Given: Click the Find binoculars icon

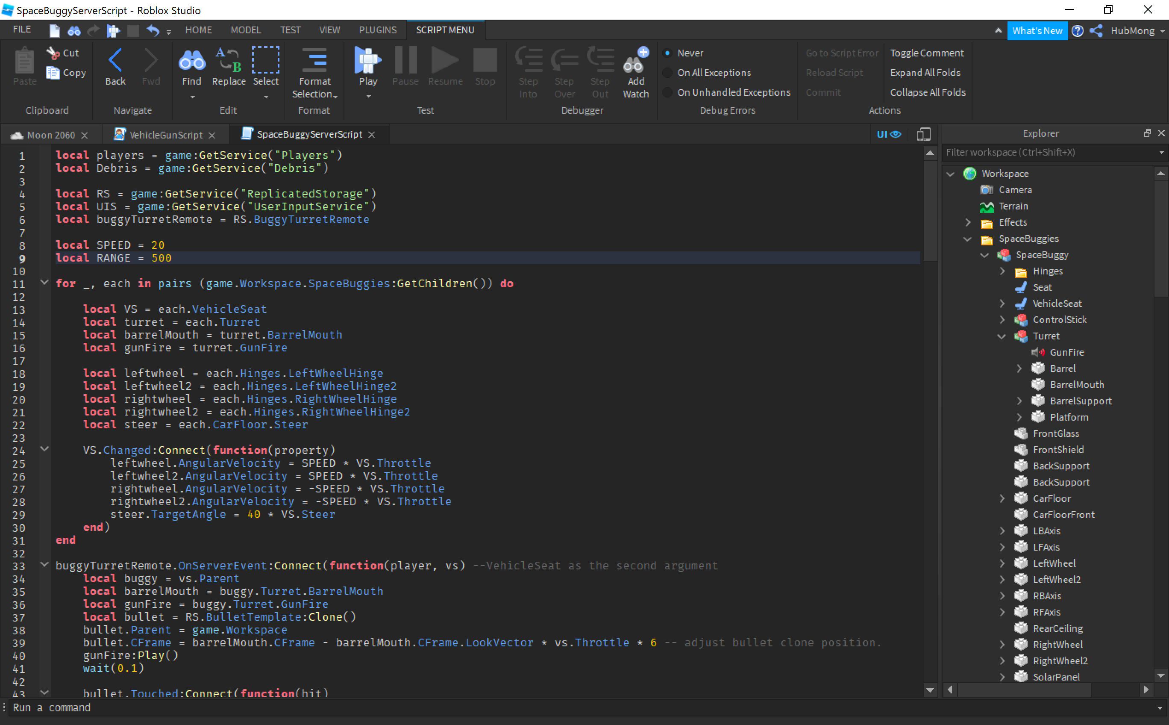Looking at the screenshot, I should 191,62.
